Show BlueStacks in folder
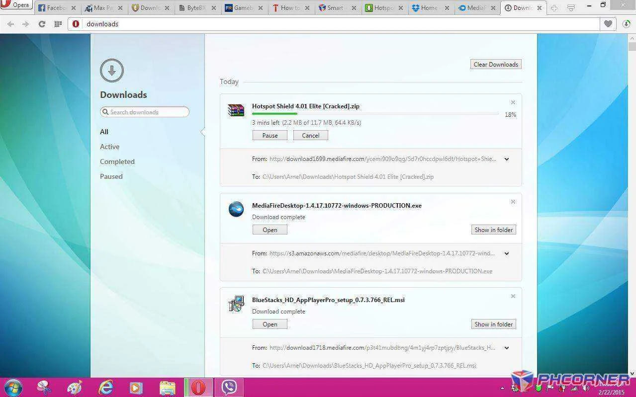Screen dimensions: 636x397 point(494,324)
